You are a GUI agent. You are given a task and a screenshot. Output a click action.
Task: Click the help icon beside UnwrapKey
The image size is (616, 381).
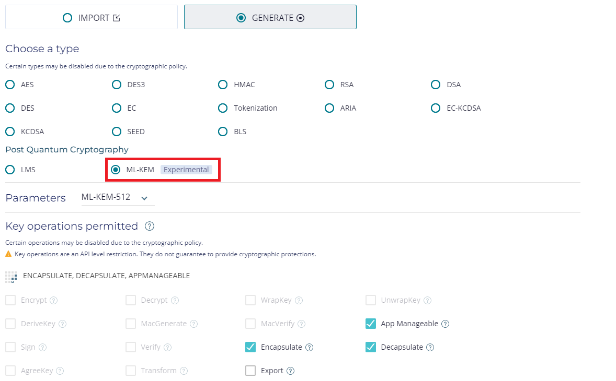427,300
